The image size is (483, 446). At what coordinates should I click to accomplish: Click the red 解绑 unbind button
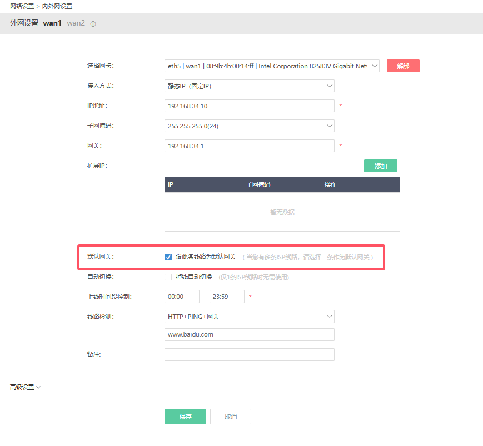tap(403, 66)
